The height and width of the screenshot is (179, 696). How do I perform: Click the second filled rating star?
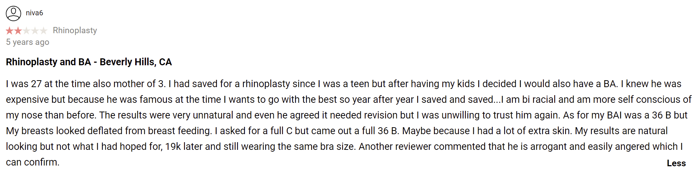click(18, 31)
